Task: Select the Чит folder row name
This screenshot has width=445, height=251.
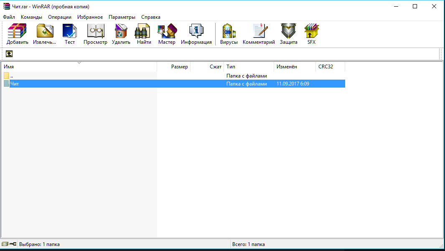Action: point(15,83)
